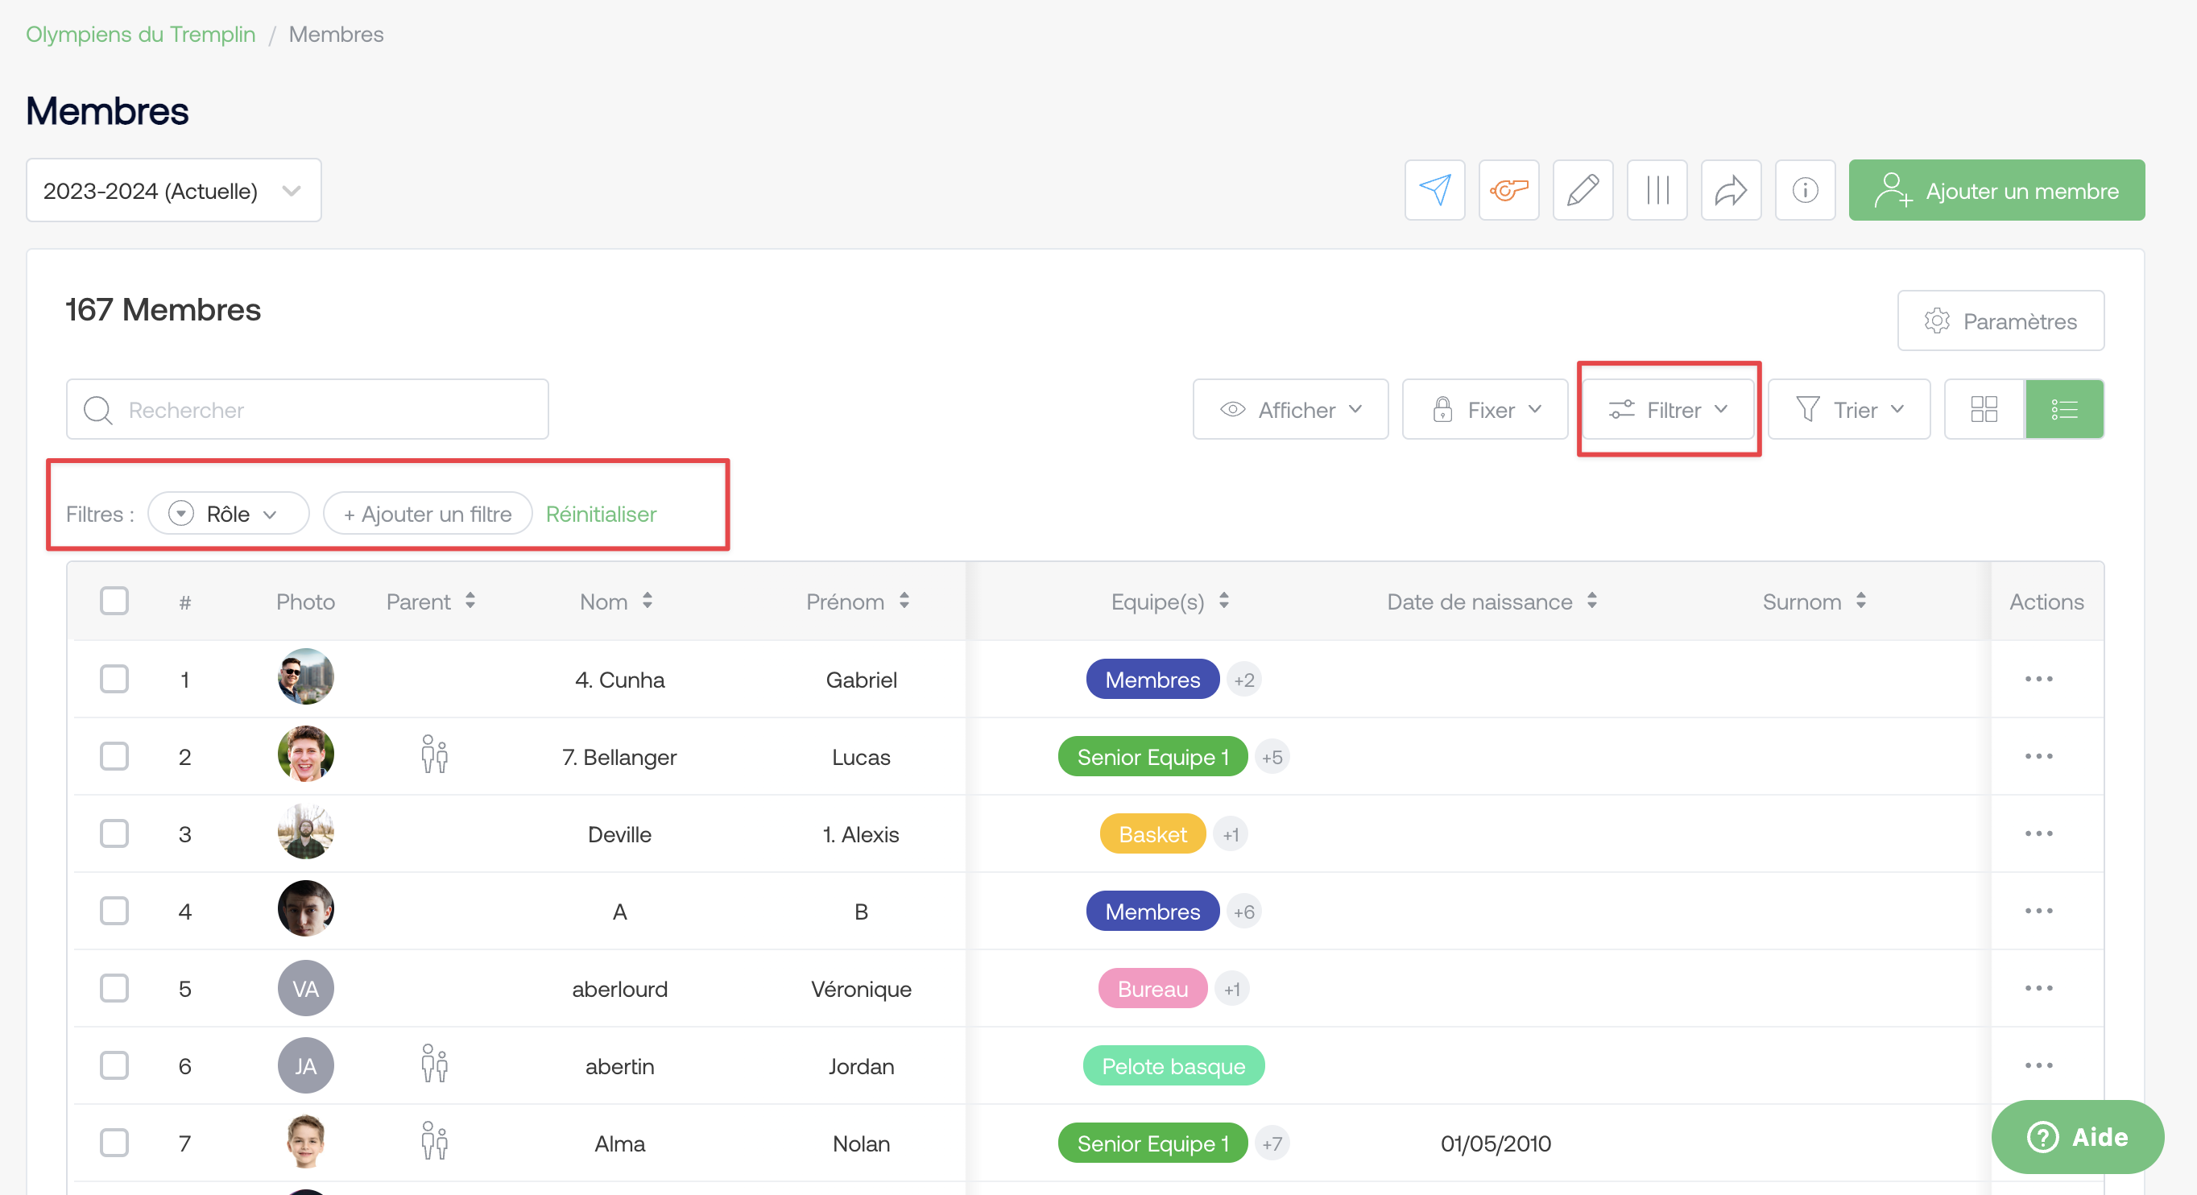Select checkbox for row 3 Deville

coord(114,833)
